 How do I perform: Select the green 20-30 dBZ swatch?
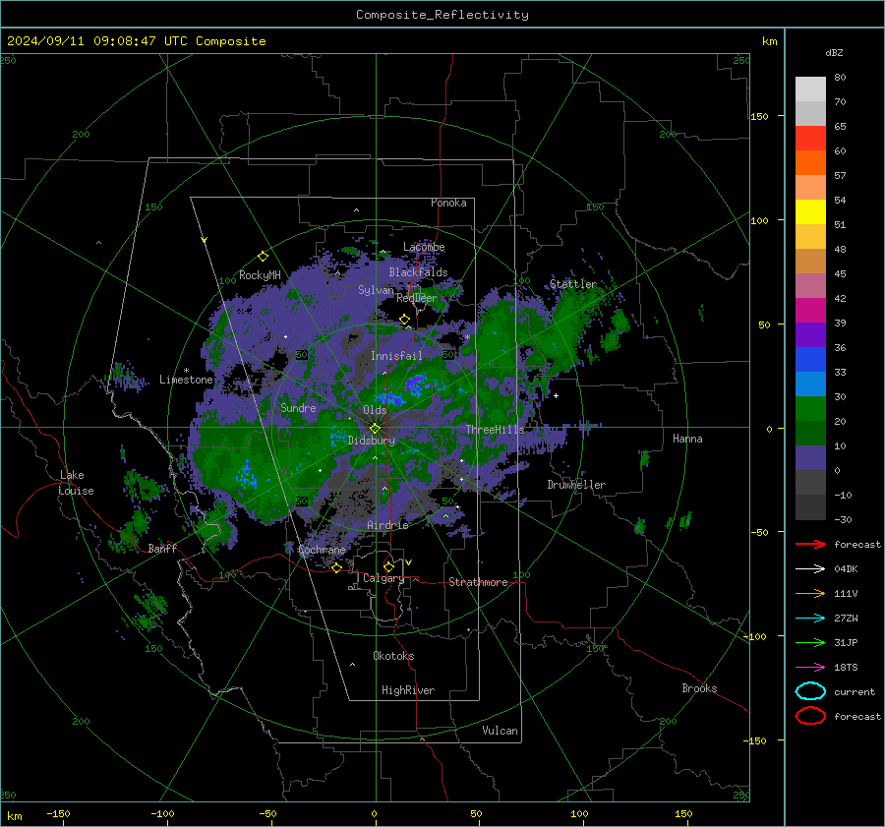(x=810, y=408)
